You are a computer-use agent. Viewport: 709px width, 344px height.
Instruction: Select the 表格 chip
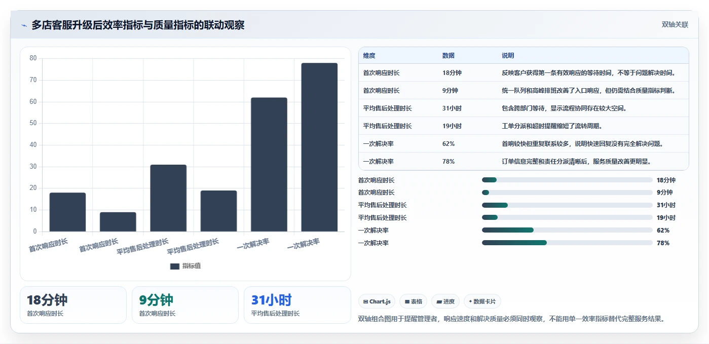coord(414,301)
